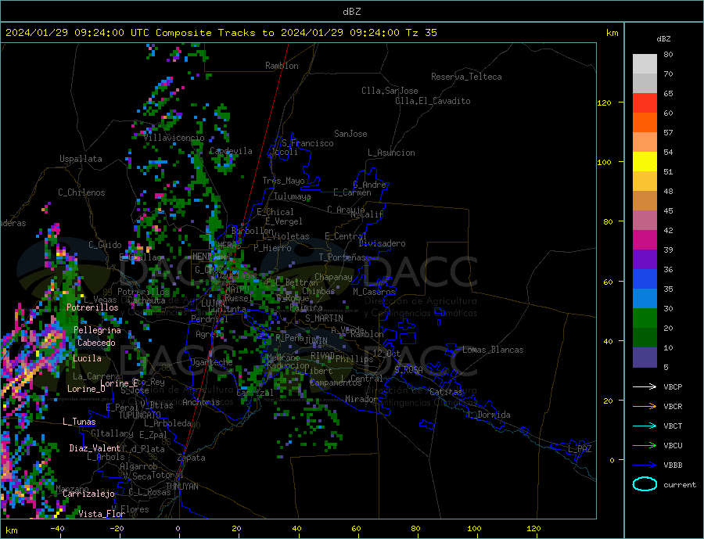Click the pink 'Carrizalejo' station label

coord(88,494)
